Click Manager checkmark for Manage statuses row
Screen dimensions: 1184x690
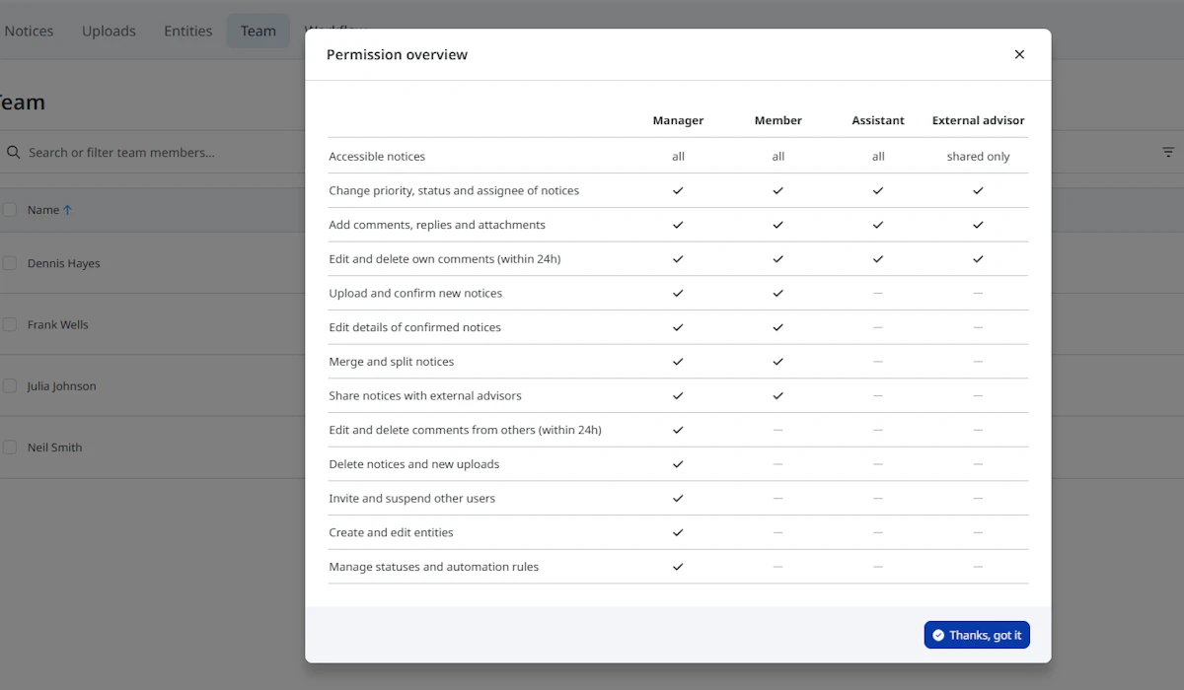pyautogui.click(x=678, y=567)
